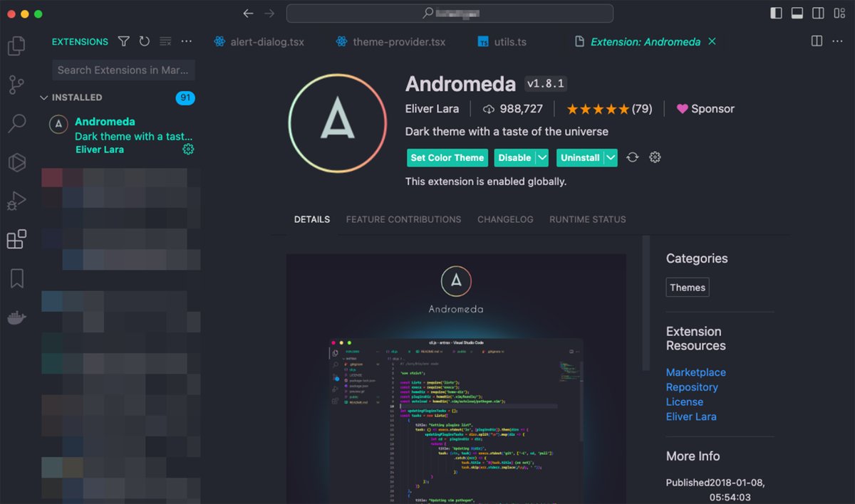Open the hexagon play icon in activity bar
This screenshot has width=855, height=504.
pyautogui.click(x=16, y=163)
